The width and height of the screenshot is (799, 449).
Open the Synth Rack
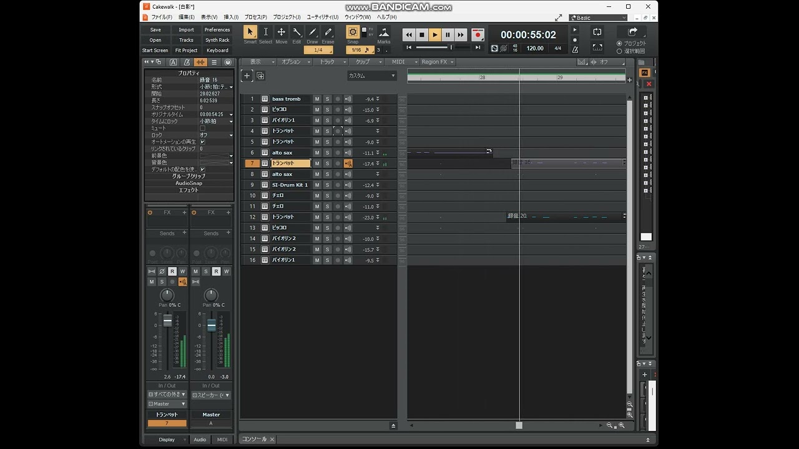coord(217,40)
